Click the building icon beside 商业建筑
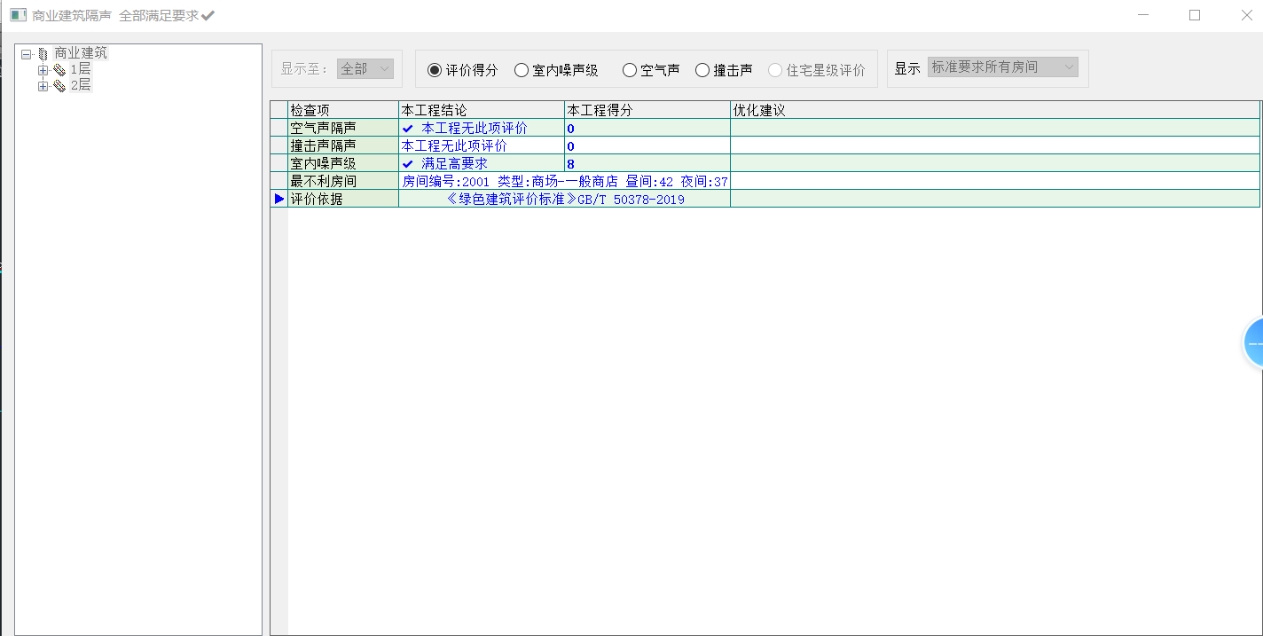This screenshot has height=636, width=1263. click(x=43, y=54)
